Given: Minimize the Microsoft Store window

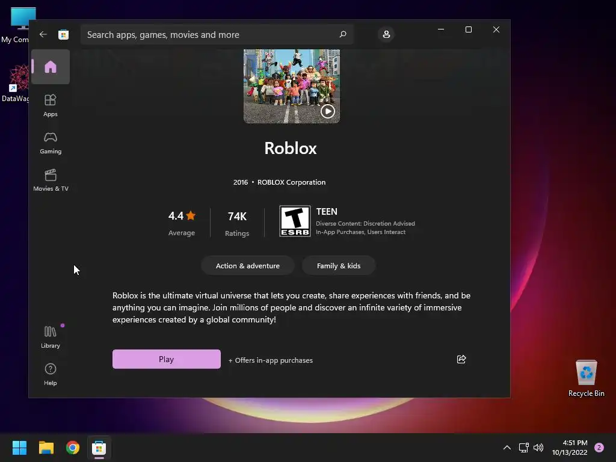Looking at the screenshot, I should click(x=441, y=29).
